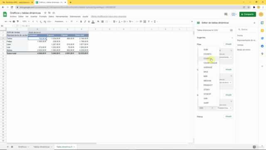Format the cell as currency

[33, 22]
